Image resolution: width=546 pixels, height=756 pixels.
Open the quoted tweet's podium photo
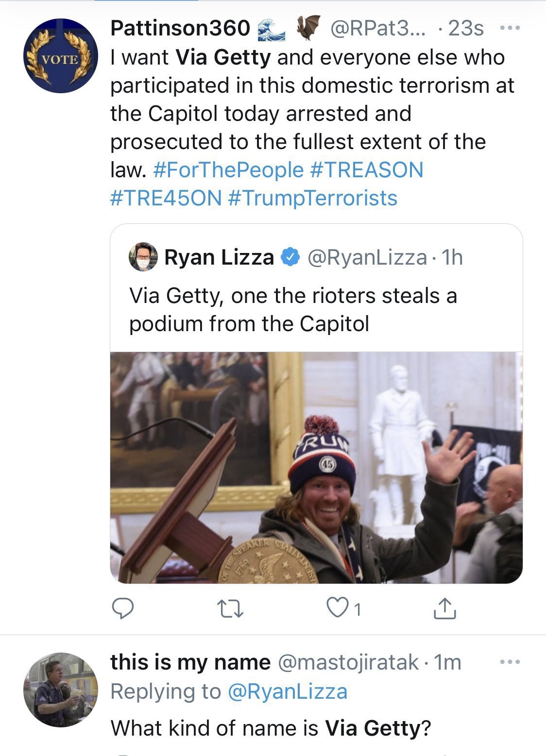pos(316,467)
